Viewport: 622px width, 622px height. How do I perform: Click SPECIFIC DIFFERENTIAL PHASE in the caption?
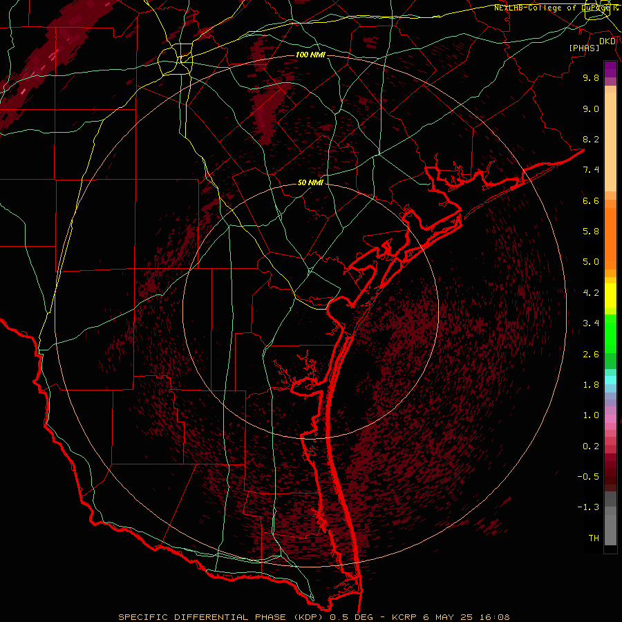pyautogui.click(x=202, y=617)
